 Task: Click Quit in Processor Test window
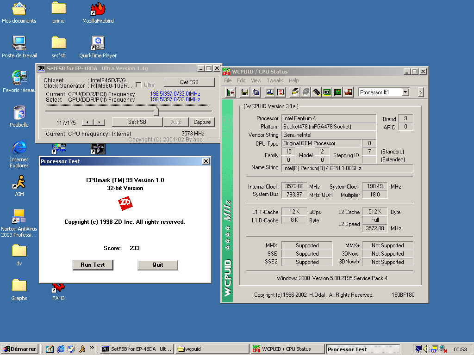point(157,265)
